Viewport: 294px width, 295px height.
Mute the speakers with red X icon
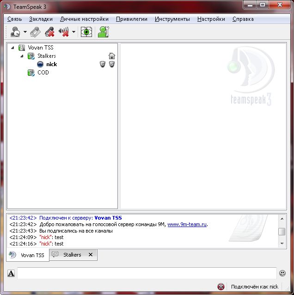pyautogui.click(x=64, y=32)
